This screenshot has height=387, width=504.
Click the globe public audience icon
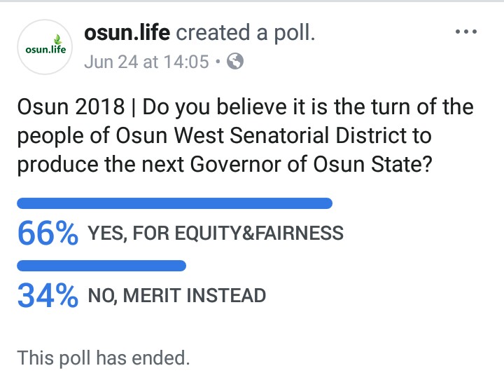235,61
